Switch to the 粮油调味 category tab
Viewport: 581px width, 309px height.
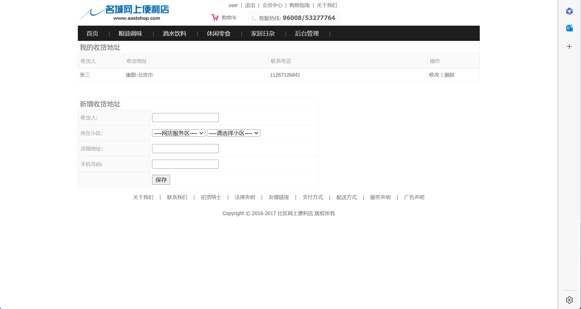130,33
